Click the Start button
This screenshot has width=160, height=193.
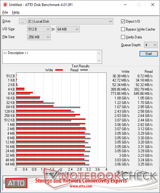[149, 54]
